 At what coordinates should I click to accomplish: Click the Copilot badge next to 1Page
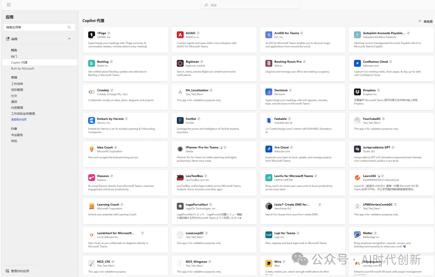(x=109, y=33)
